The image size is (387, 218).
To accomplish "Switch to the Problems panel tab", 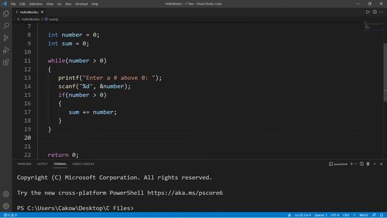I will [24, 164].
